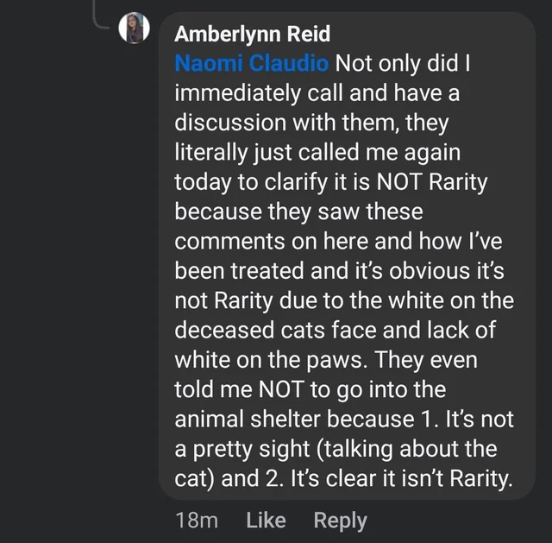
Task: Click the line 'white on the paws. They even'
Action: pyautogui.click(x=326, y=360)
